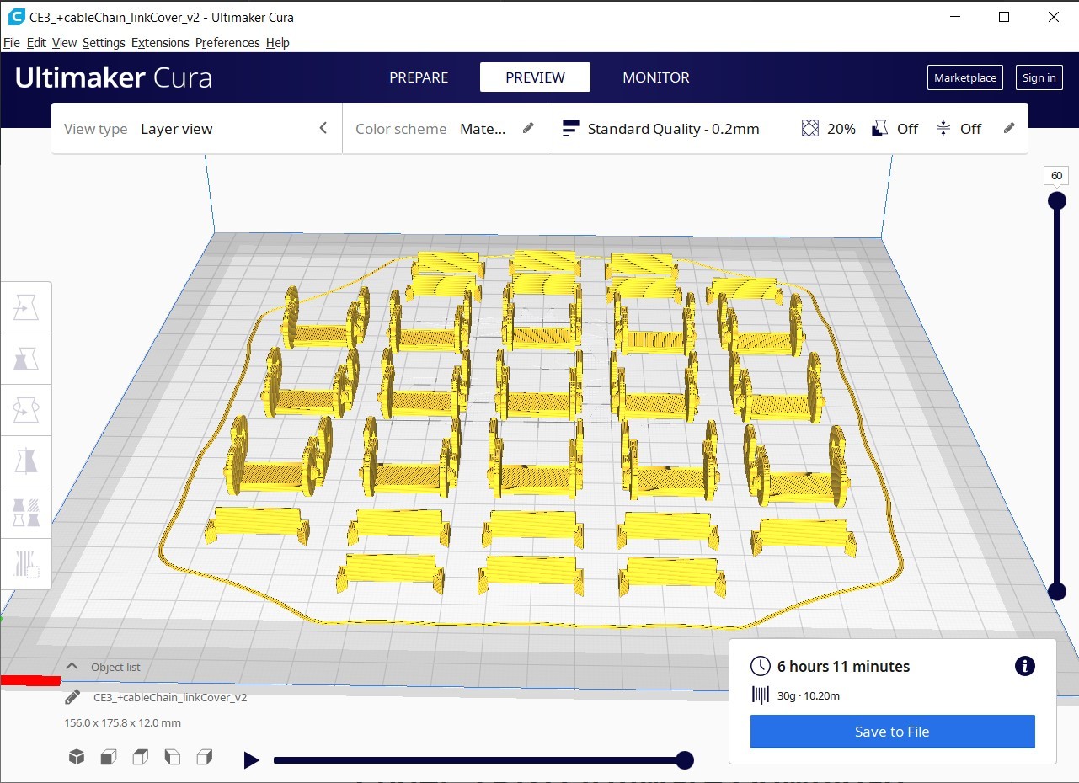Maximize the Cura window
The width and height of the screenshot is (1079, 783).
(1003, 16)
